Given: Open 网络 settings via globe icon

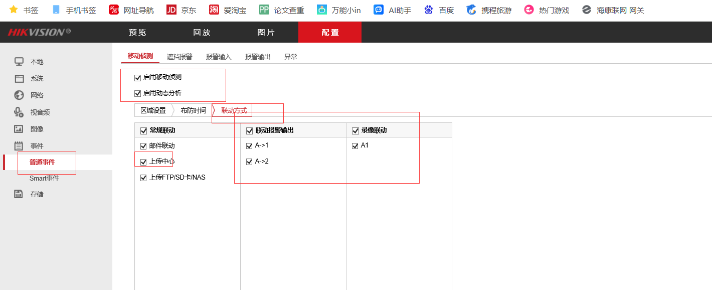Looking at the screenshot, I should tap(19, 95).
